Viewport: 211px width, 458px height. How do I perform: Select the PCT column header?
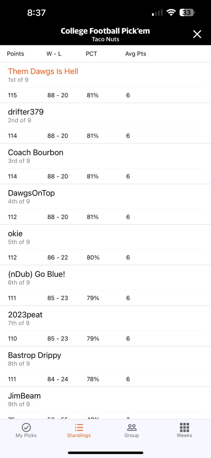[x=91, y=54]
